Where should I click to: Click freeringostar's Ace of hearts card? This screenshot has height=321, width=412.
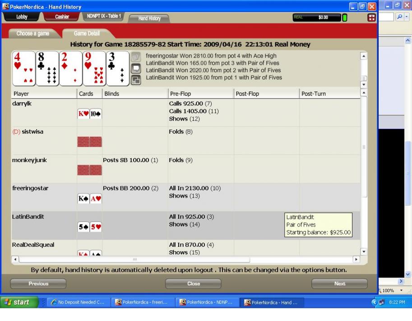point(96,199)
